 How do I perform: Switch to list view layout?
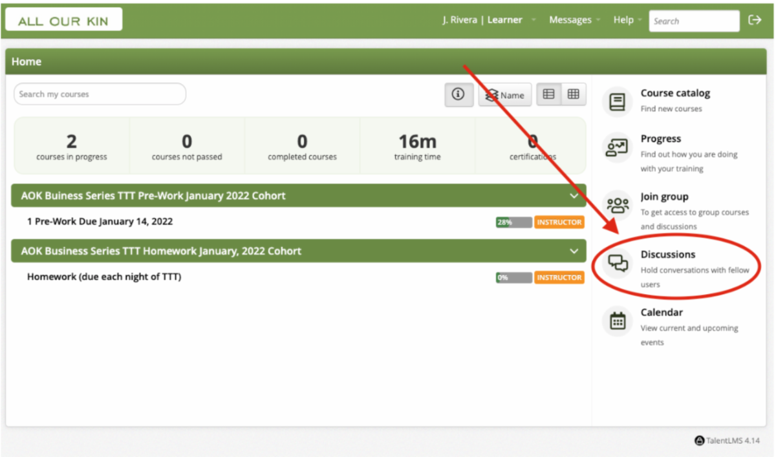point(548,94)
